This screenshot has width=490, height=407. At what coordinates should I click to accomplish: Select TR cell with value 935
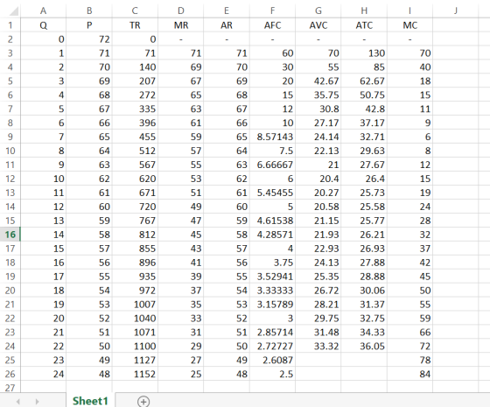pyautogui.click(x=135, y=277)
